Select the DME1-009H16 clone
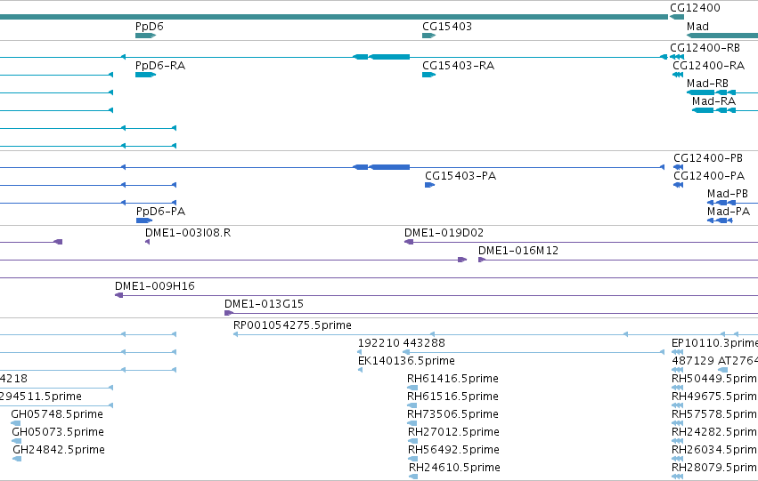Image resolution: width=758 pixels, height=481 pixels. (436, 295)
